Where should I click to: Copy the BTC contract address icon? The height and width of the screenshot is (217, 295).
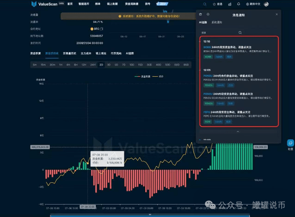tap(102, 29)
